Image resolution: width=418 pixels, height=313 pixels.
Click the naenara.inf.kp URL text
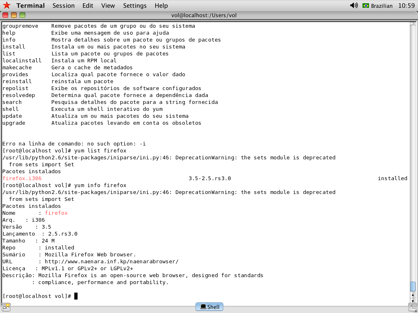point(111,261)
